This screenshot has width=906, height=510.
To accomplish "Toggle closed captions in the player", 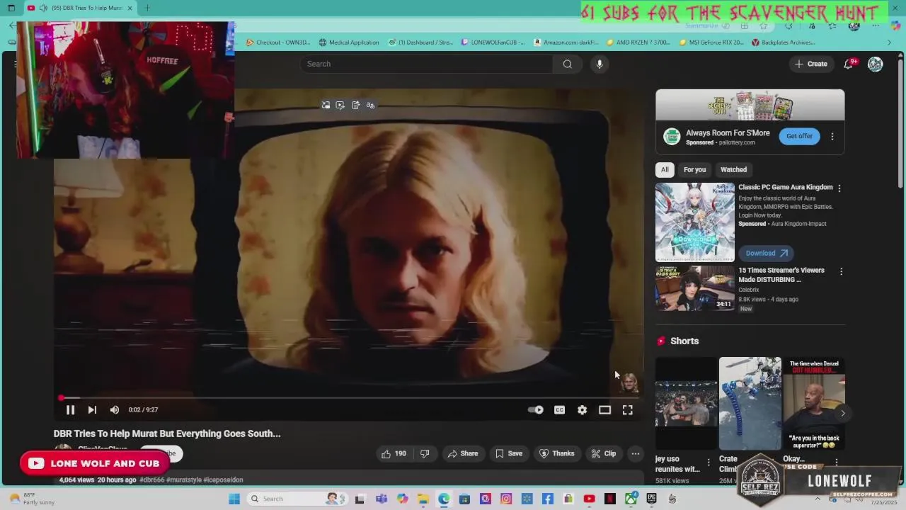I will (559, 409).
